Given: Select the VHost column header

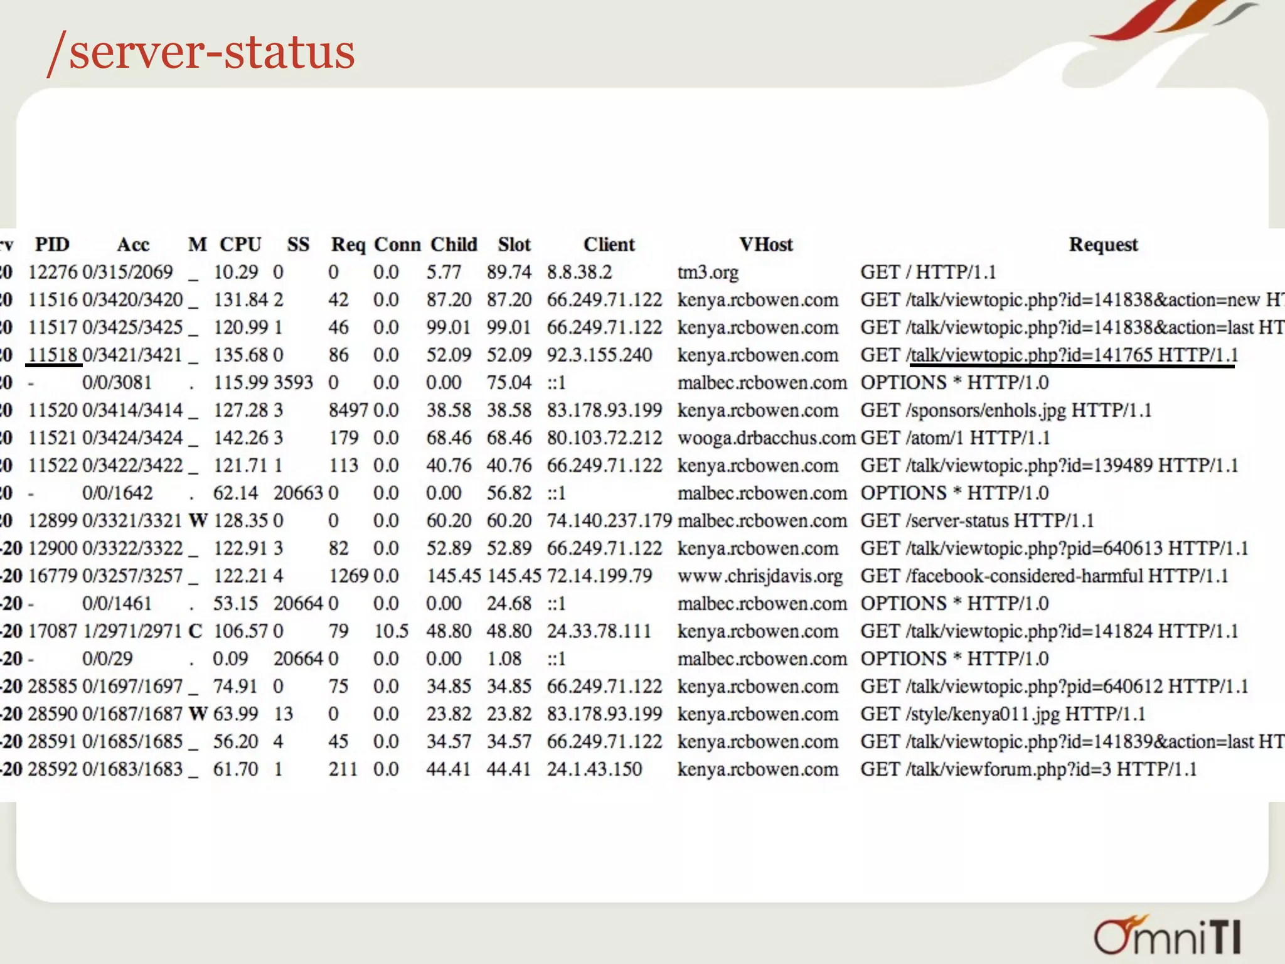Looking at the screenshot, I should pyautogui.click(x=766, y=244).
